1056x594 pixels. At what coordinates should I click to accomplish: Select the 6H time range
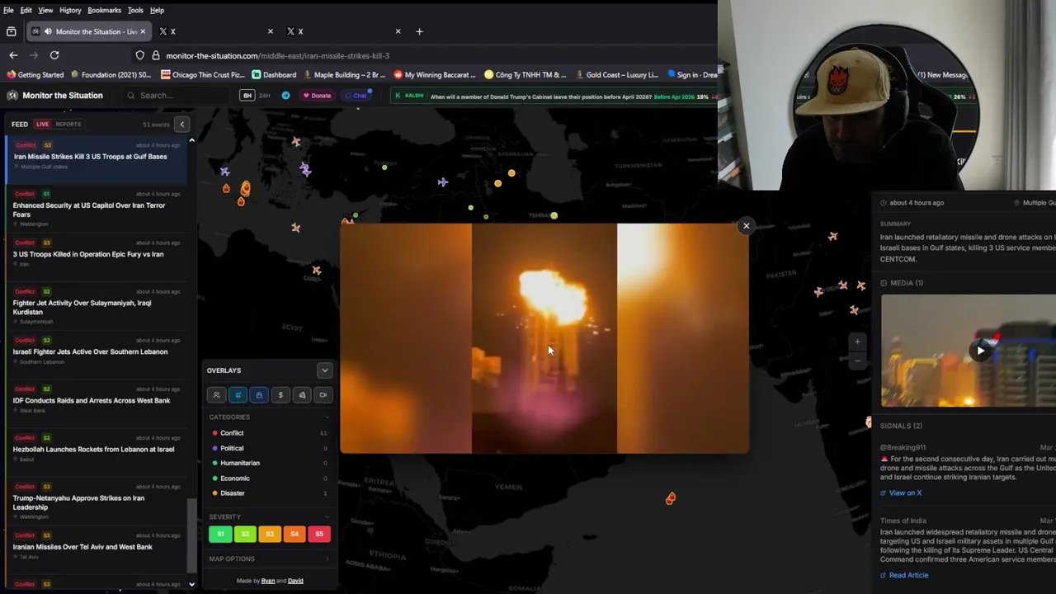tap(247, 95)
